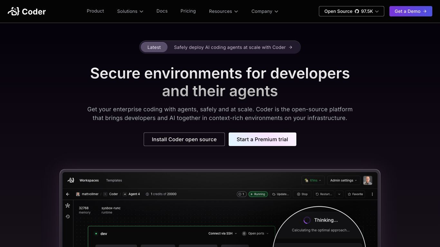Click the Restart... button

[324, 194]
